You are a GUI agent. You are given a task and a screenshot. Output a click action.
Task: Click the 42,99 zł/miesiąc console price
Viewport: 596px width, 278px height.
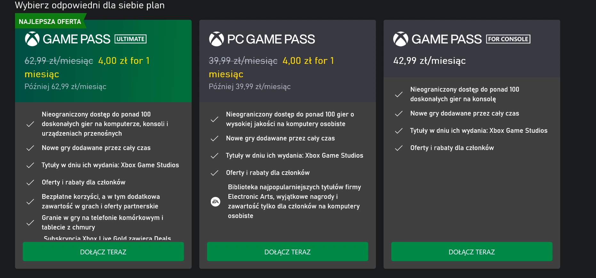coord(429,61)
